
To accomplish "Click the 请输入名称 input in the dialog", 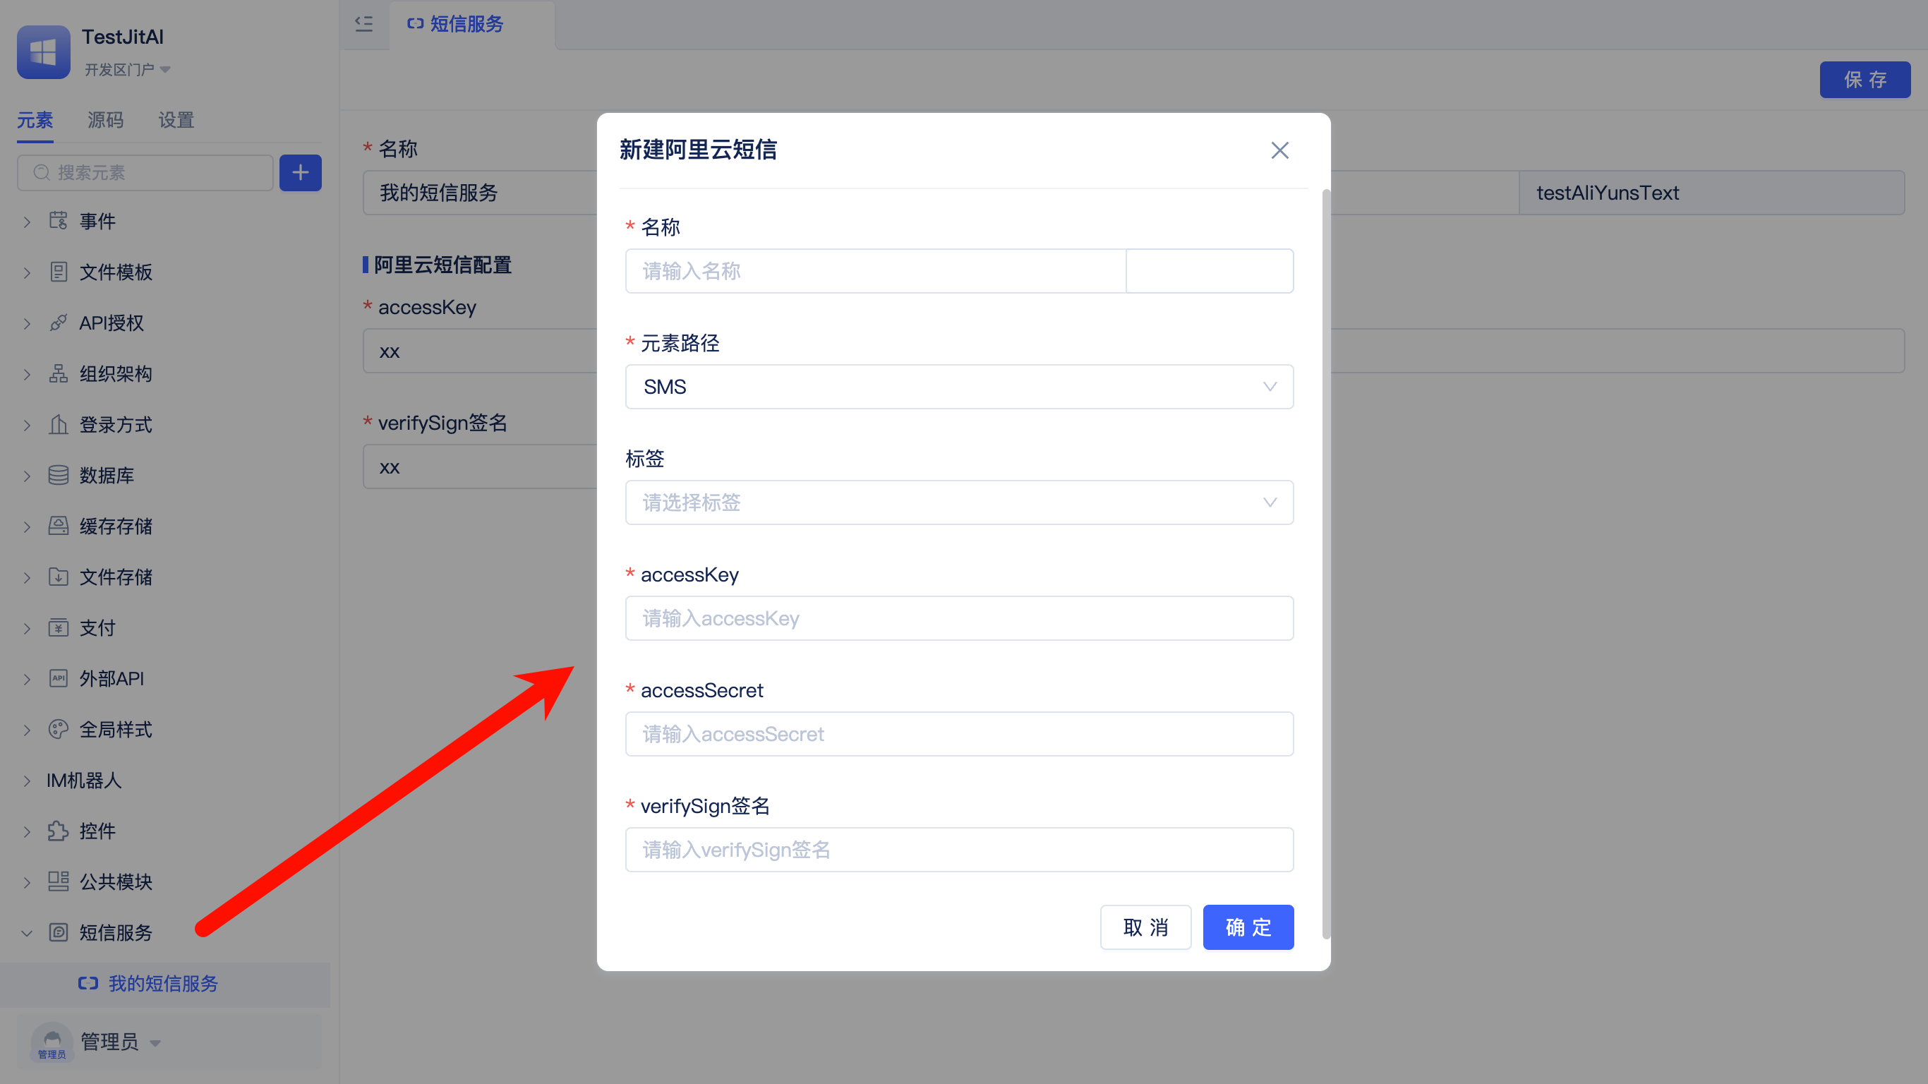I will pyautogui.click(x=876, y=271).
